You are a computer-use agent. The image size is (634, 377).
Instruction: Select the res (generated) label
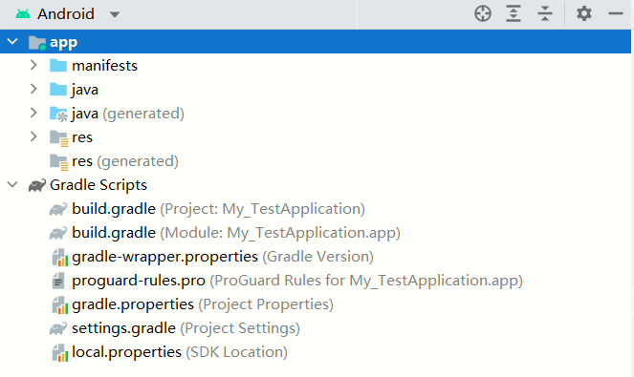coord(125,161)
